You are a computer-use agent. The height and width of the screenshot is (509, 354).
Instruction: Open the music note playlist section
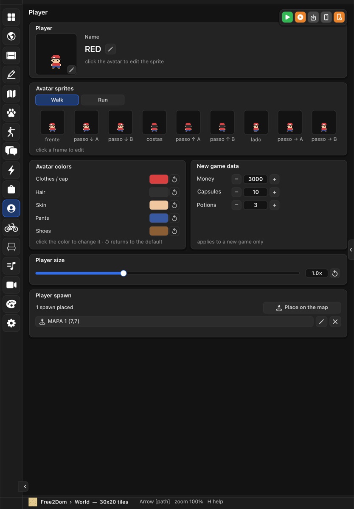[11, 266]
